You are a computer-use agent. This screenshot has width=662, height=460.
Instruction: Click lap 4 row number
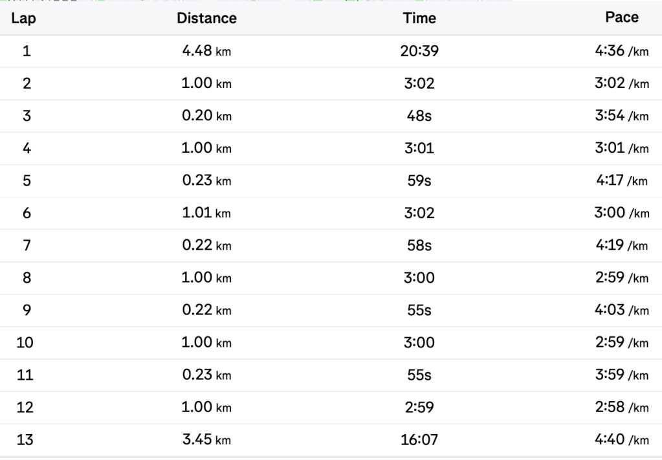pyautogui.click(x=27, y=148)
